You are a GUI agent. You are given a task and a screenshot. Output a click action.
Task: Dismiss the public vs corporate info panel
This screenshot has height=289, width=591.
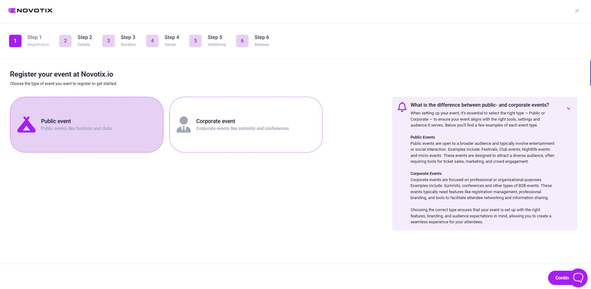(568, 109)
